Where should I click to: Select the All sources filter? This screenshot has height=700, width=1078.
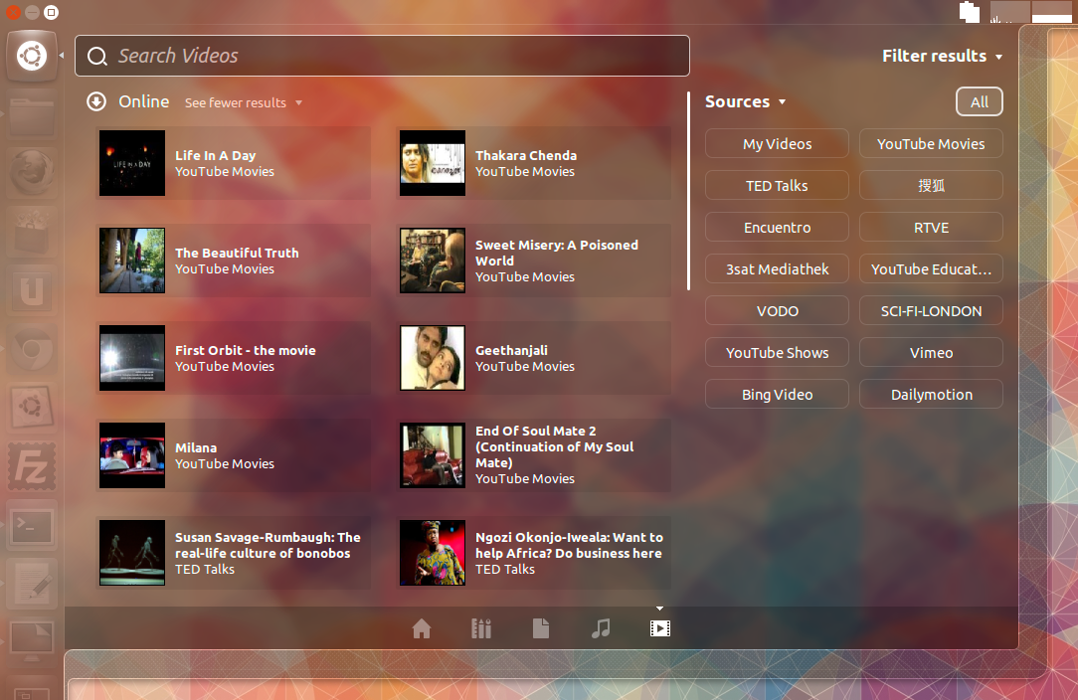pos(979,101)
